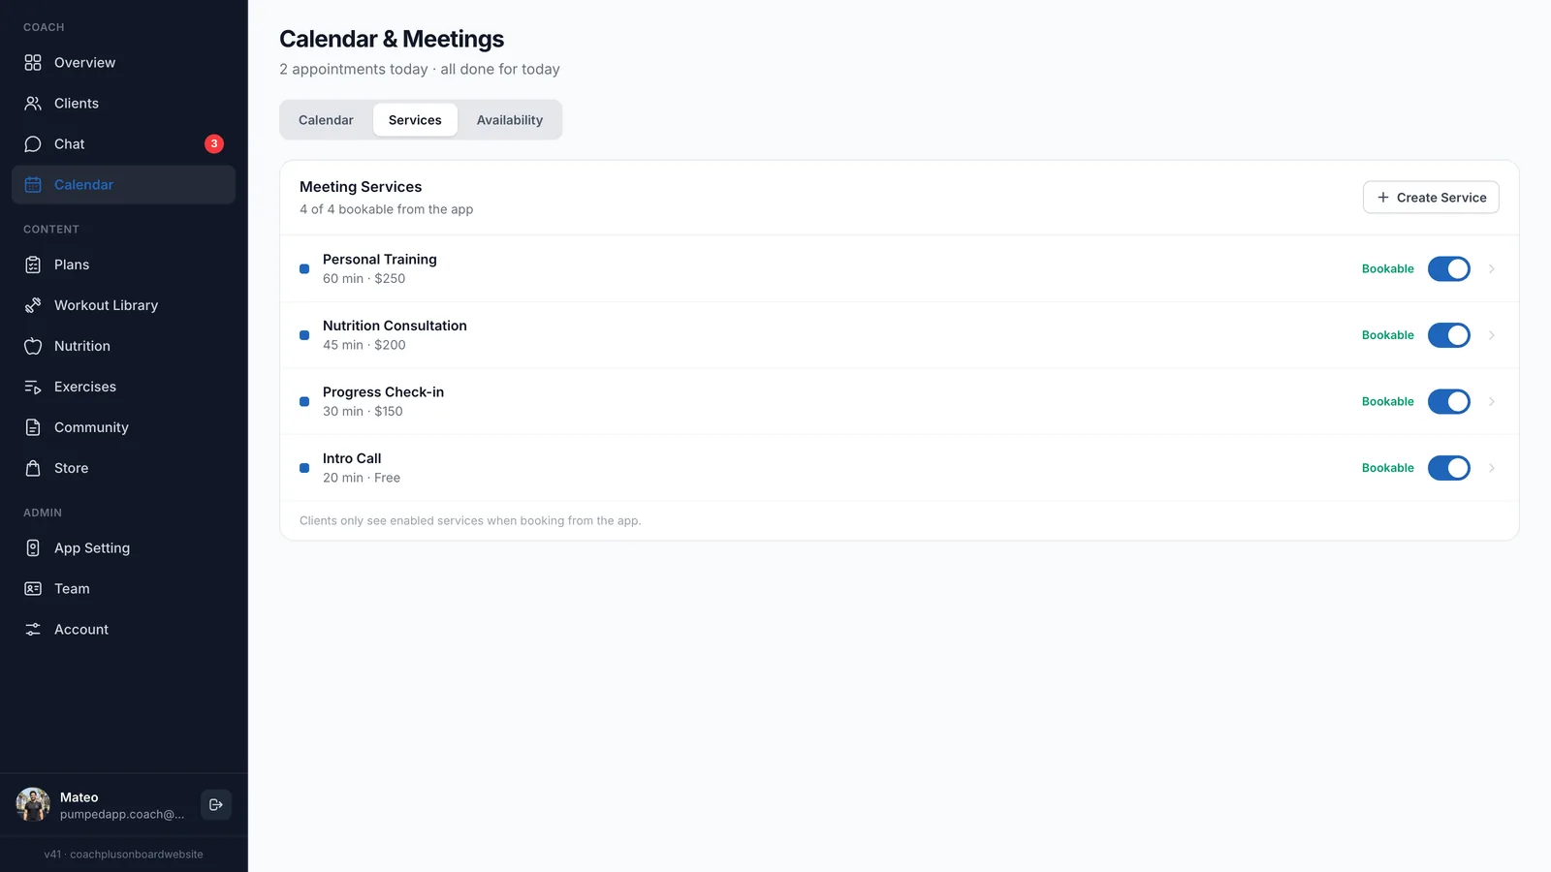This screenshot has height=872, width=1551.
Task: Turn off Nutrition Consultation bookable switch
Action: pyautogui.click(x=1449, y=335)
